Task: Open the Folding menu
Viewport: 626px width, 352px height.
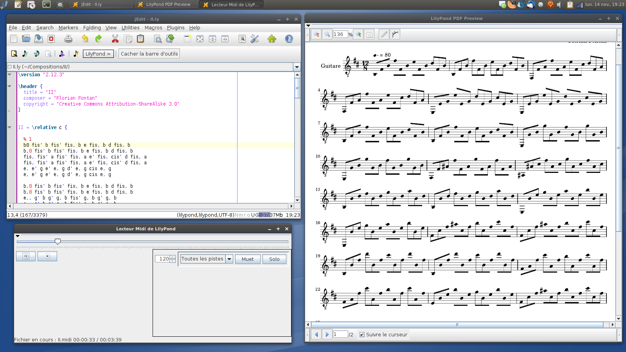Action: [x=92, y=28]
